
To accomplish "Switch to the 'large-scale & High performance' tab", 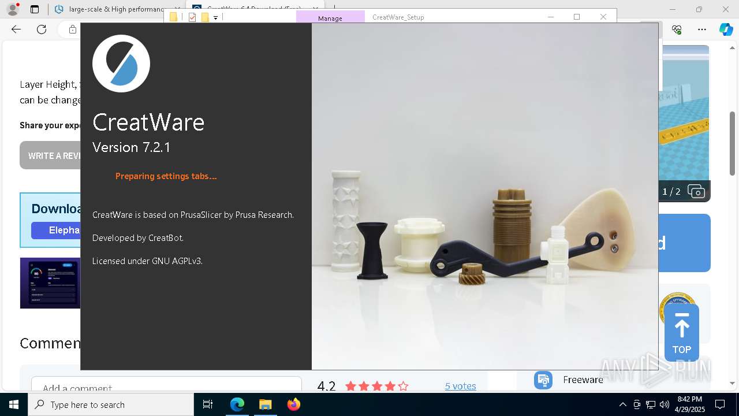I will 115,9.
